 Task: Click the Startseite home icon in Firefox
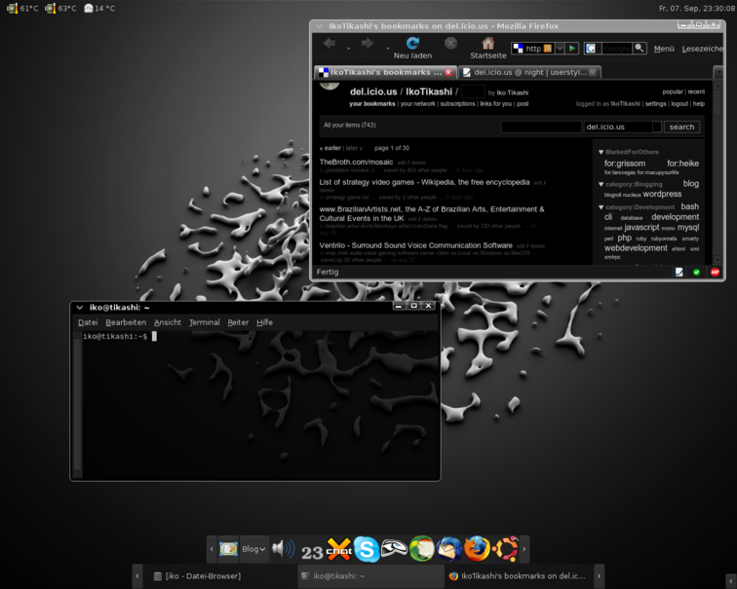pos(487,44)
